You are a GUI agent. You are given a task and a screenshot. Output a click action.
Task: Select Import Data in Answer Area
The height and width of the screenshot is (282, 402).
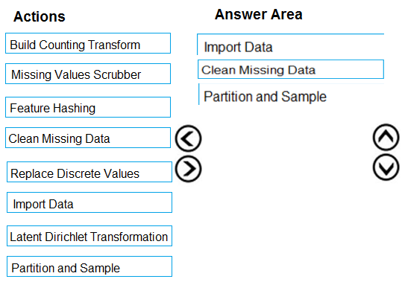coord(290,45)
